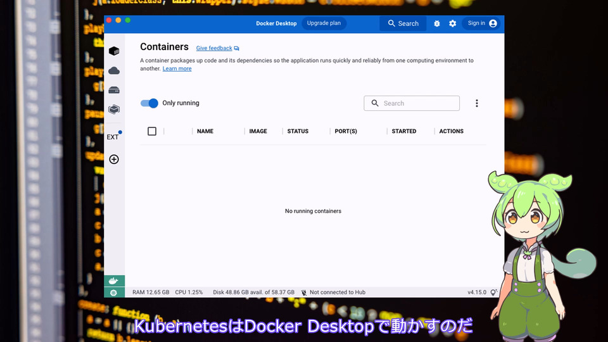Click the Sign in button
Screen dimensions: 608x342
[482, 23]
